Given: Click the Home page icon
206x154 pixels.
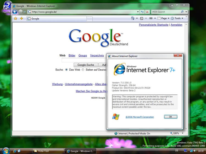Looking at the screenshot, I should click(133, 18).
